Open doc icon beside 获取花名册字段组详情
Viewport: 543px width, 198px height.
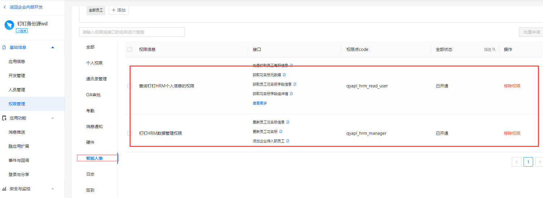[x=291, y=94]
